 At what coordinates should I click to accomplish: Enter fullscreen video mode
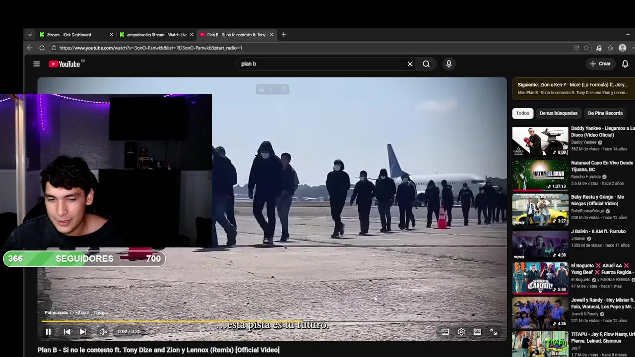[494, 332]
